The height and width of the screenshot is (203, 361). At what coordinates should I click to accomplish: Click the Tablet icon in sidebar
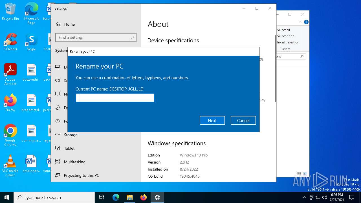pos(58,148)
